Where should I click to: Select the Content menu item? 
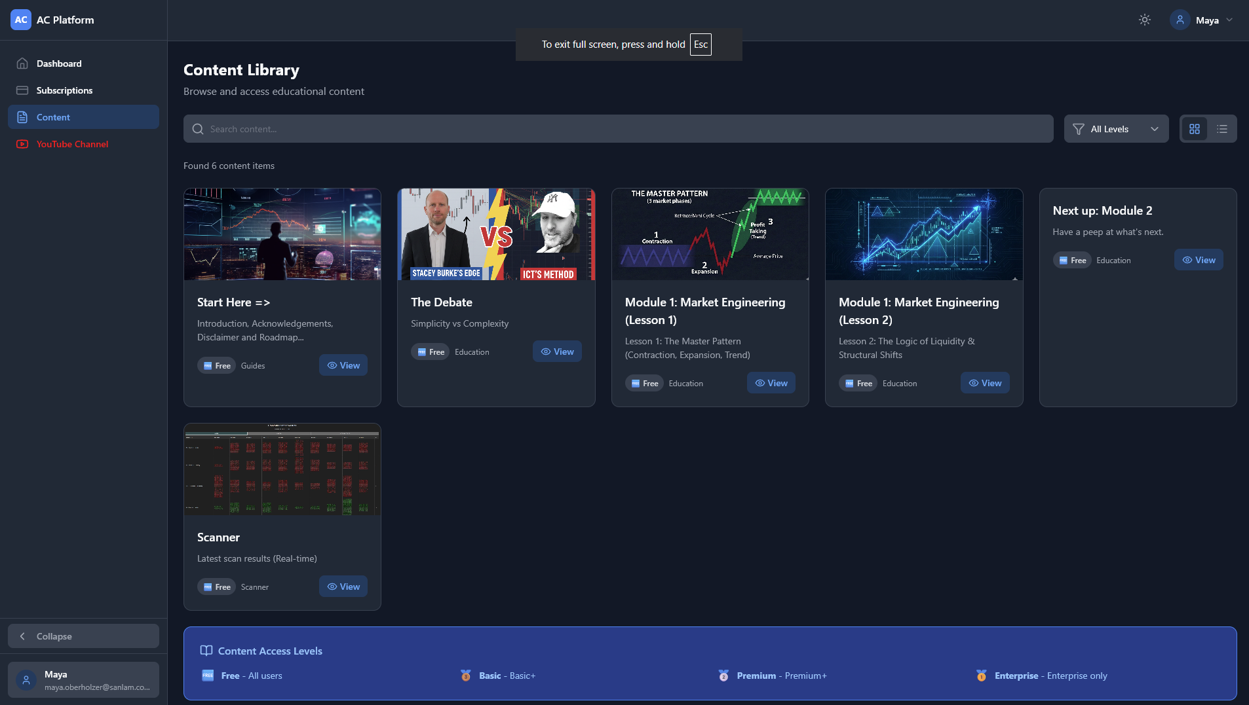83,117
